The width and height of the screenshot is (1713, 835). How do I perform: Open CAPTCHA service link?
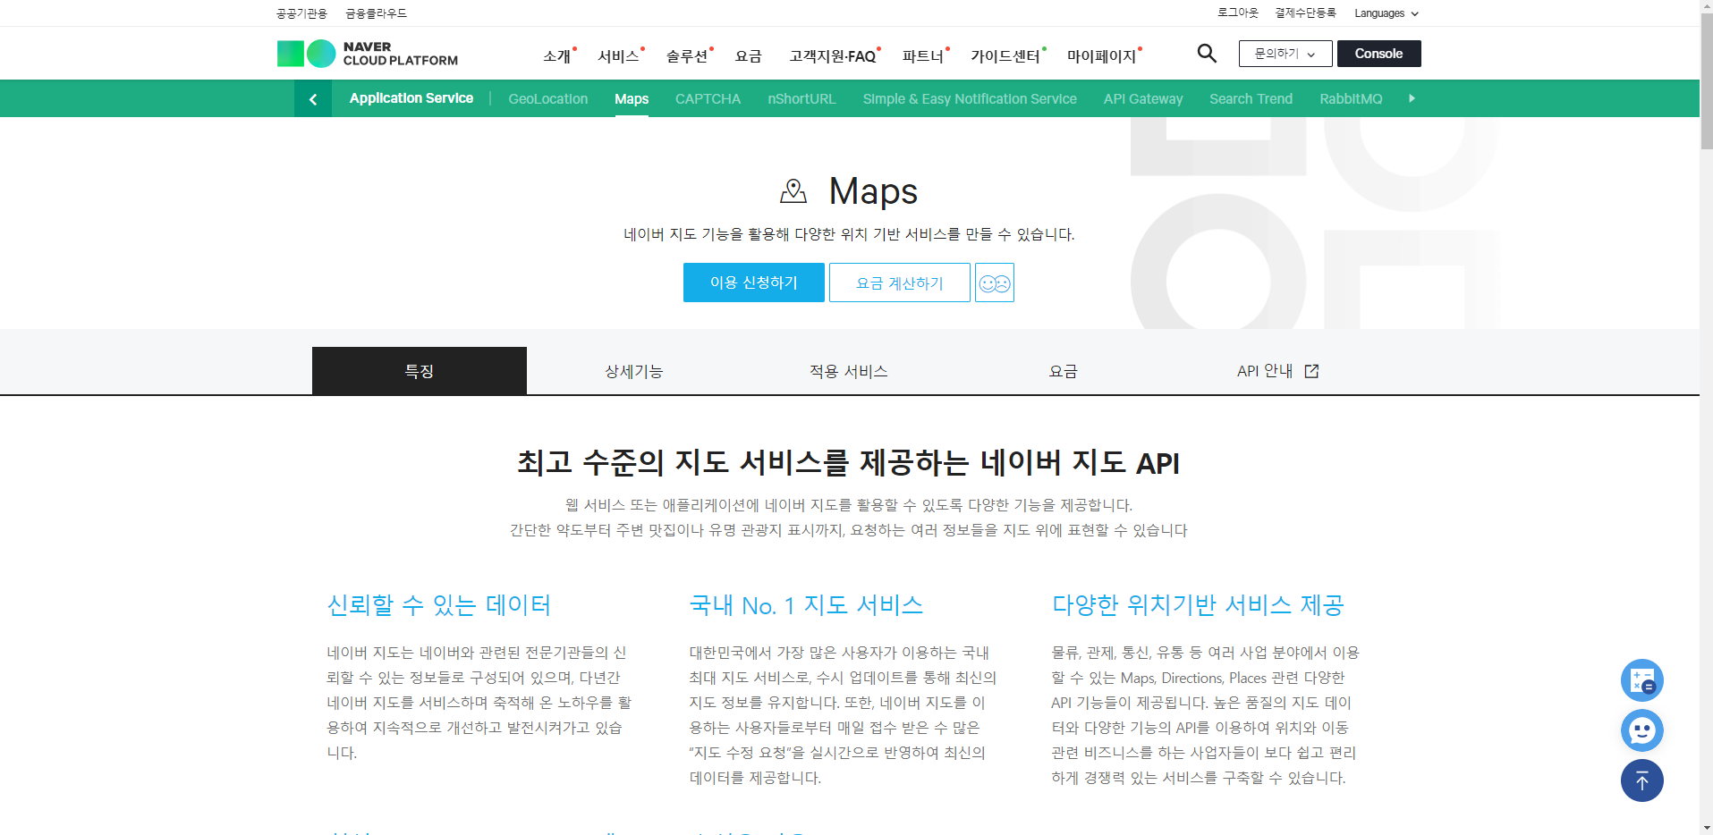point(708,99)
